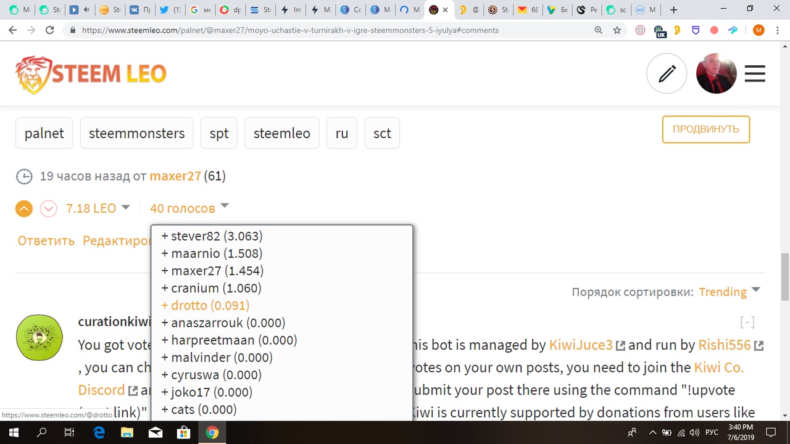Open the Trending sort order dropdown
The height and width of the screenshot is (444, 790).
(729, 292)
